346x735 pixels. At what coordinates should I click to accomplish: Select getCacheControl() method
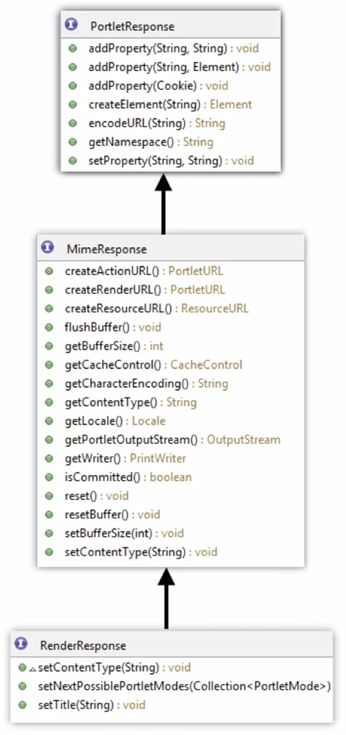coord(153,365)
